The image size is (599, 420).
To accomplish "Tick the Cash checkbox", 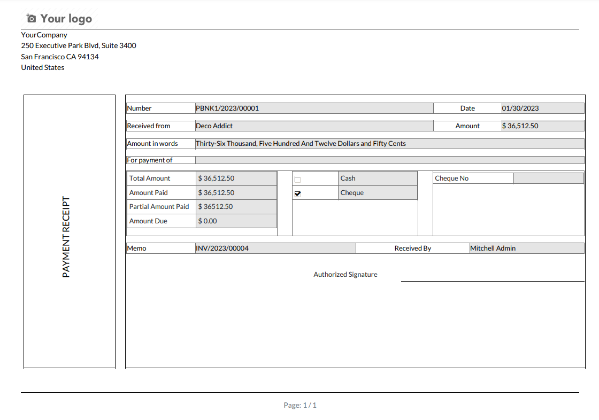I will (x=298, y=180).
